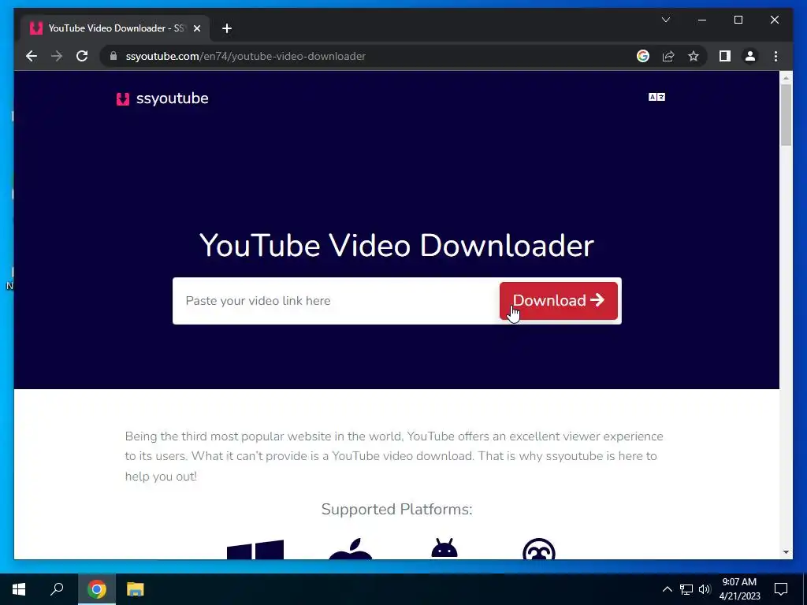Reload the current page

click(82, 56)
